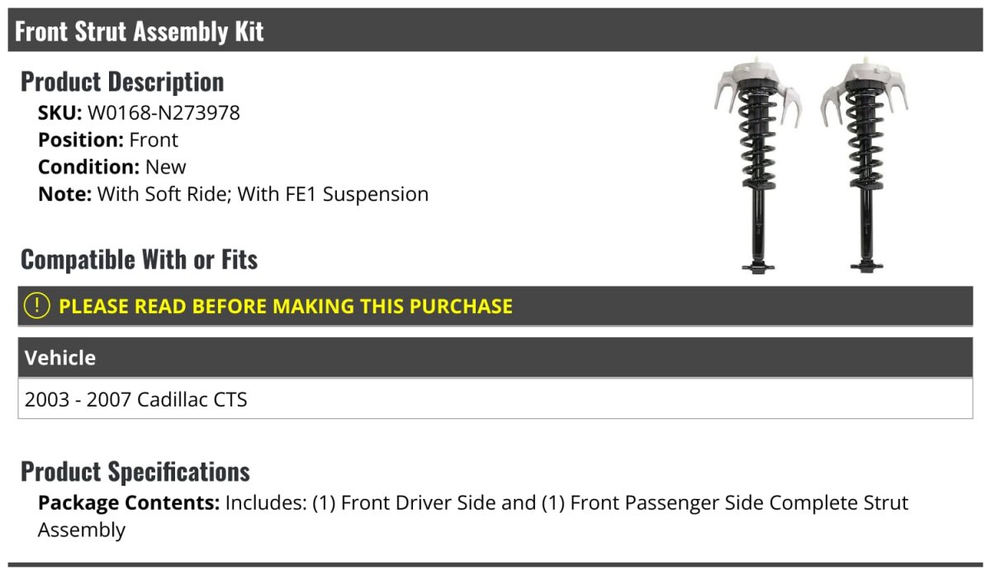Click the Compatible With or Fits heading
Screen dimensions: 991x575
point(139,259)
